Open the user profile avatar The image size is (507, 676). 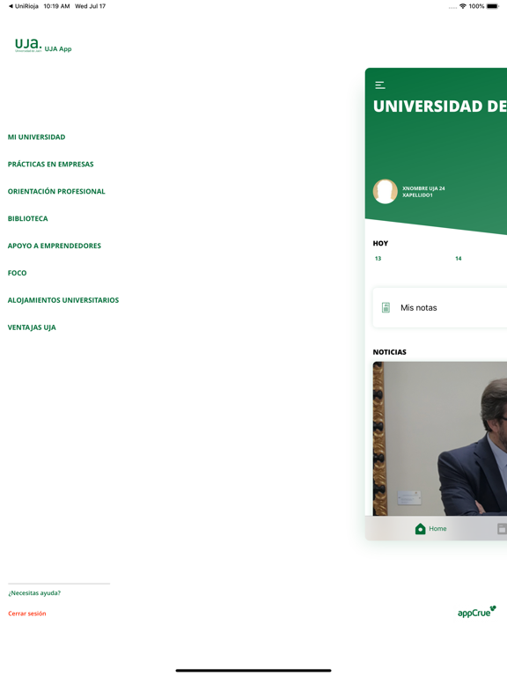pos(385,191)
